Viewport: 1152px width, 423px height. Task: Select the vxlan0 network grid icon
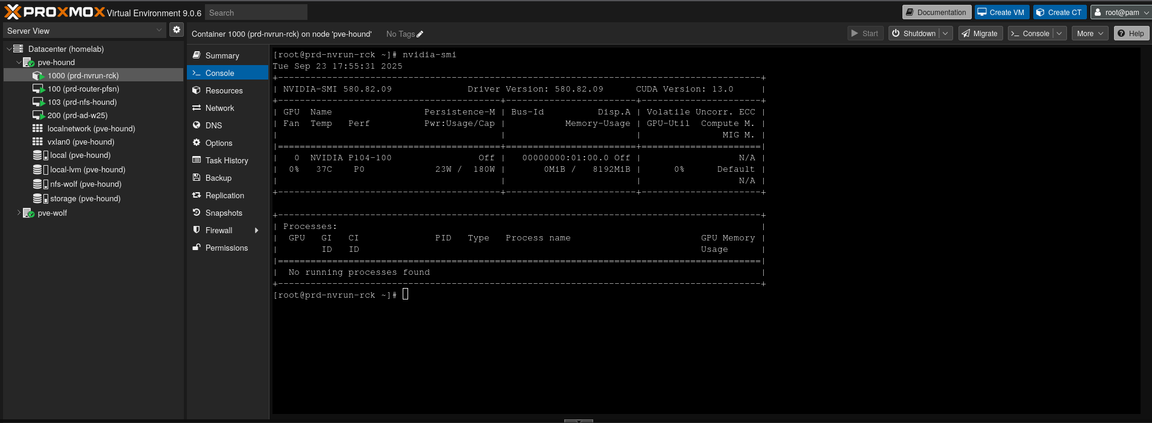click(x=37, y=142)
